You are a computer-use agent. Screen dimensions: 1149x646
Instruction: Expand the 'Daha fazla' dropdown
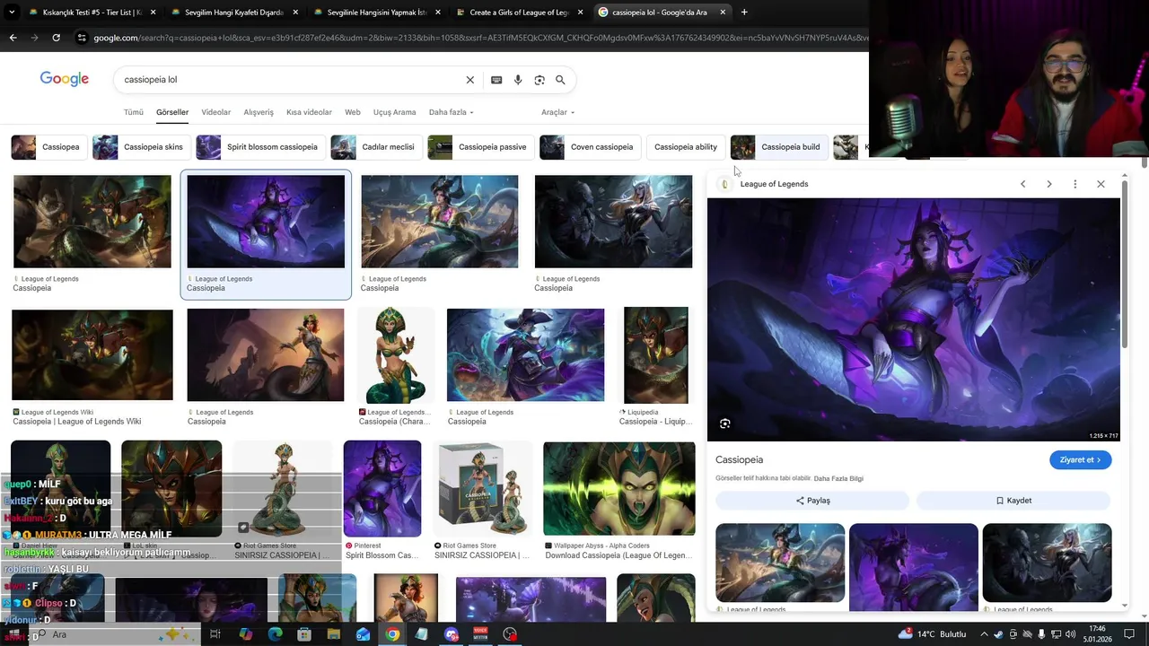tap(451, 112)
